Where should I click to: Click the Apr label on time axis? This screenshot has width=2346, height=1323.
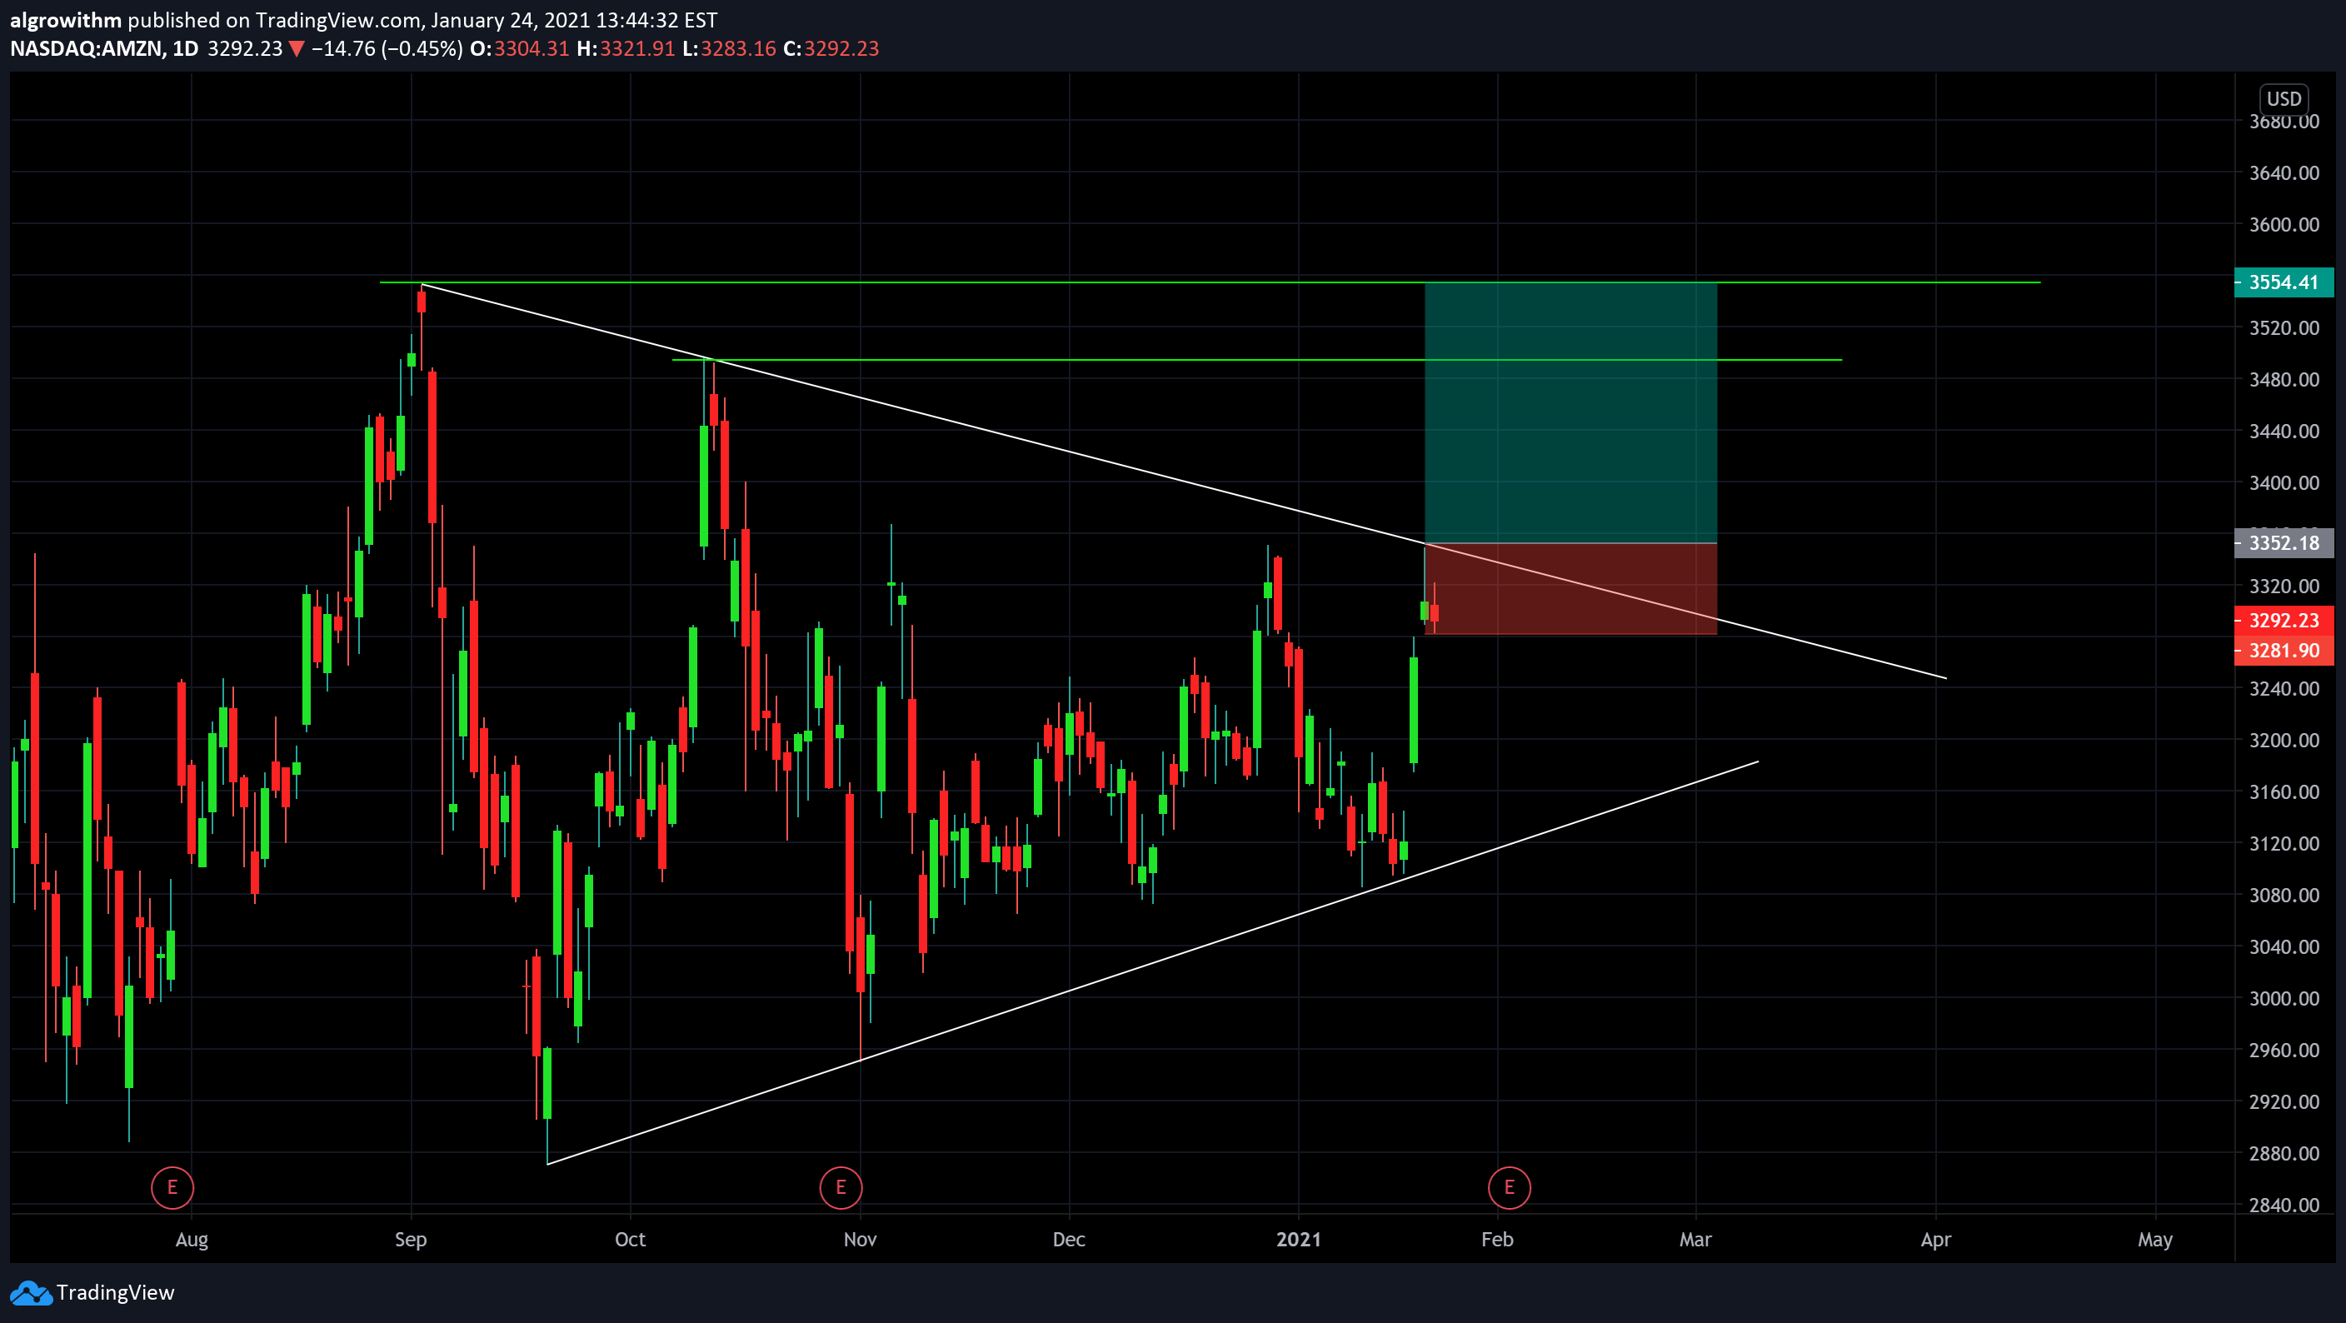click(x=1936, y=1239)
